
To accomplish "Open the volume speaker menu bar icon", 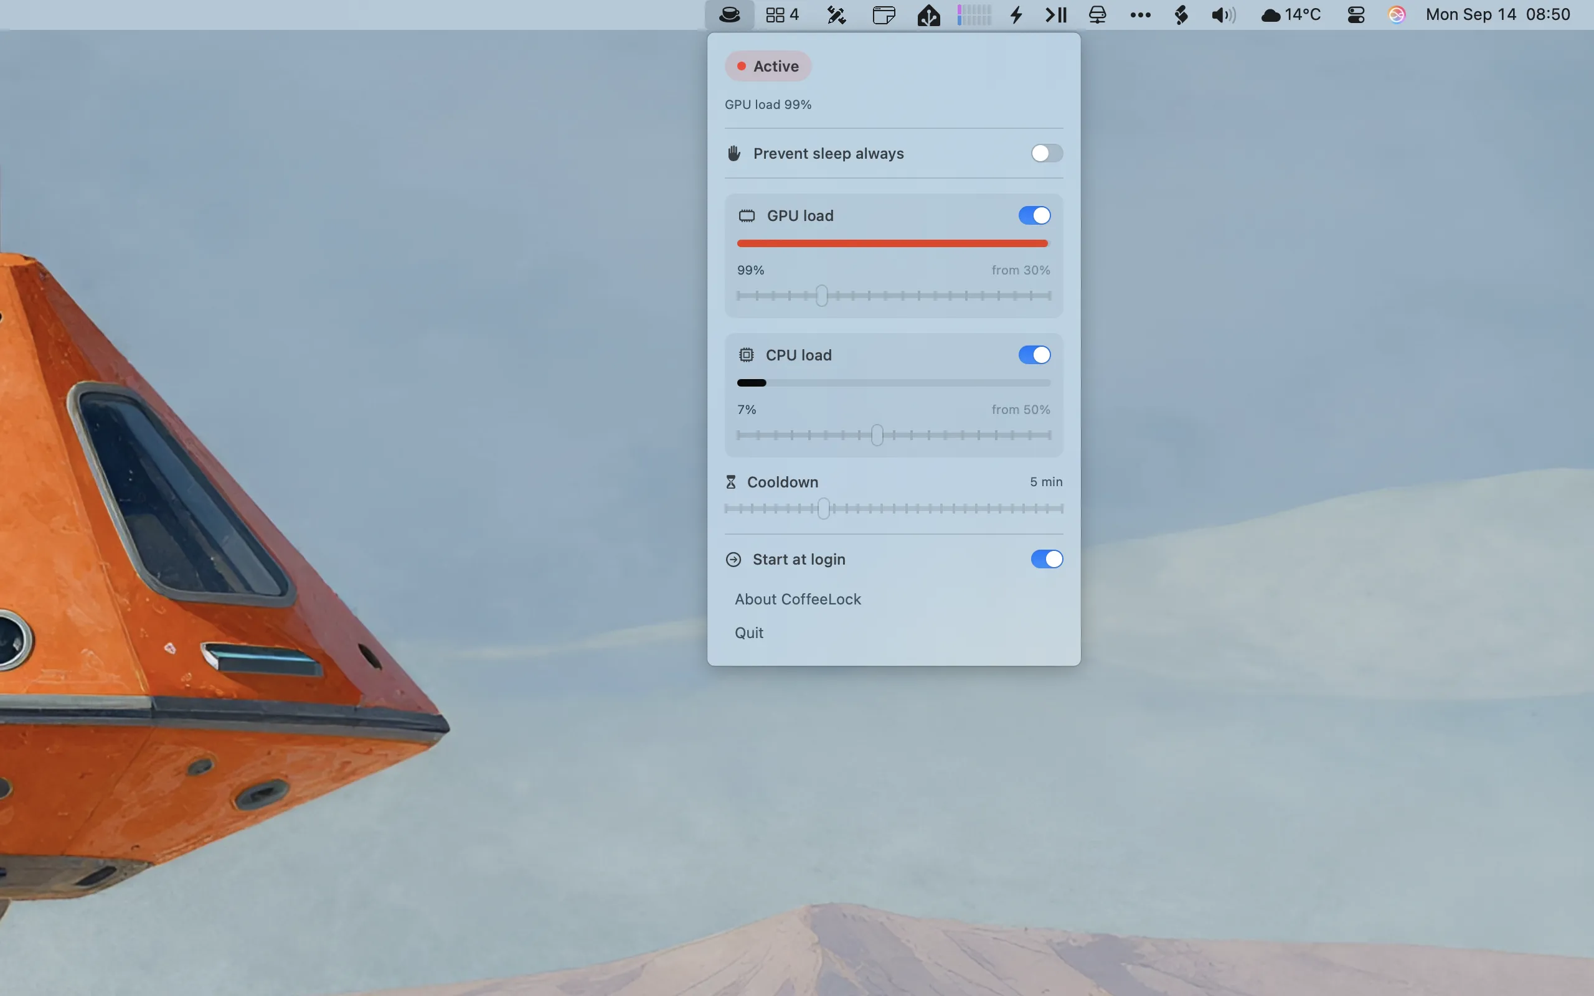I will pyautogui.click(x=1223, y=14).
